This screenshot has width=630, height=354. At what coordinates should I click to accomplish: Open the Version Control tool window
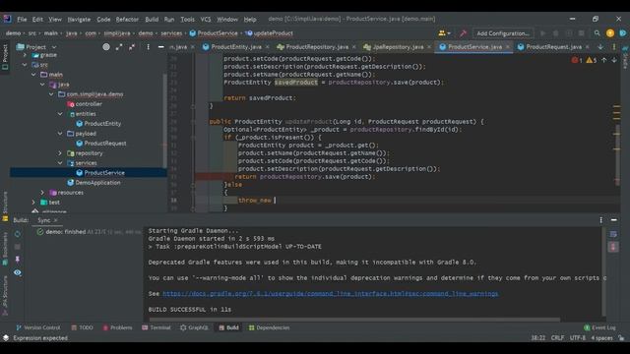(x=38, y=327)
